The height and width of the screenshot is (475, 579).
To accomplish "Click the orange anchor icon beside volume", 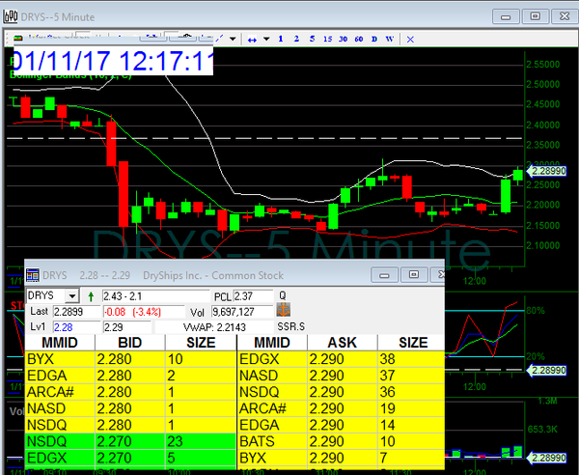I will (284, 311).
